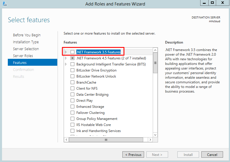Check the .NET Framework 3.5 Features checkbox
The image size is (230, 162).
tap(72, 52)
